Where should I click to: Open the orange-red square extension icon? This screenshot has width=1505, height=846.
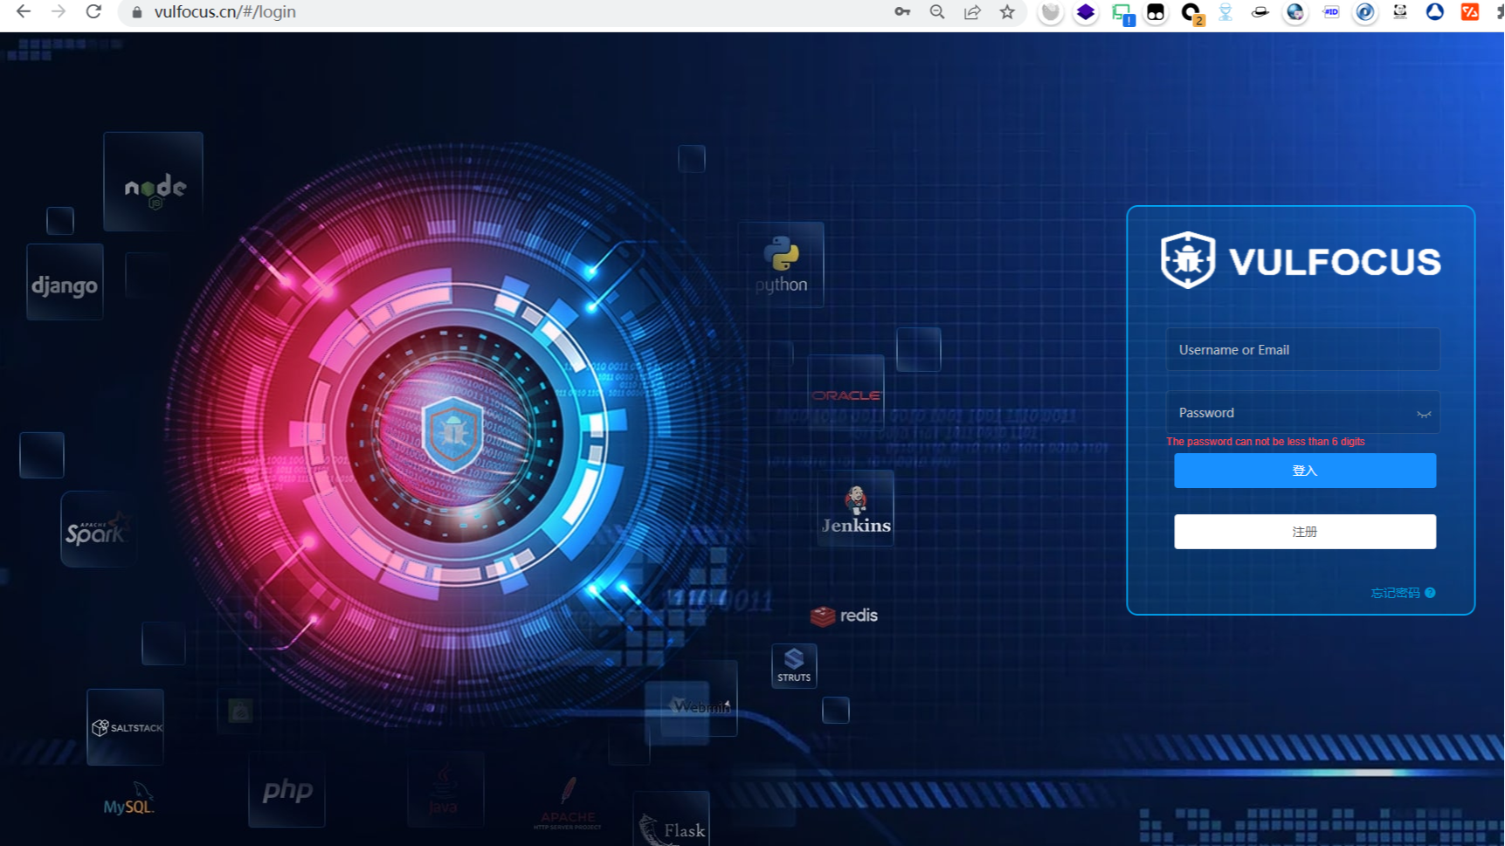1470,12
